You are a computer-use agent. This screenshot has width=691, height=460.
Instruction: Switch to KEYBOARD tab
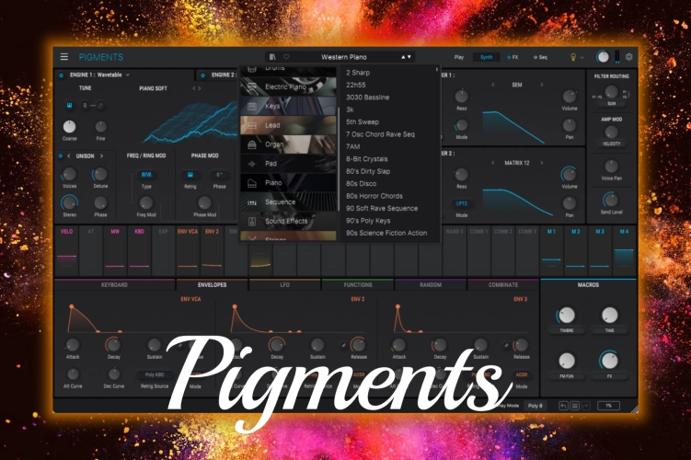(114, 285)
